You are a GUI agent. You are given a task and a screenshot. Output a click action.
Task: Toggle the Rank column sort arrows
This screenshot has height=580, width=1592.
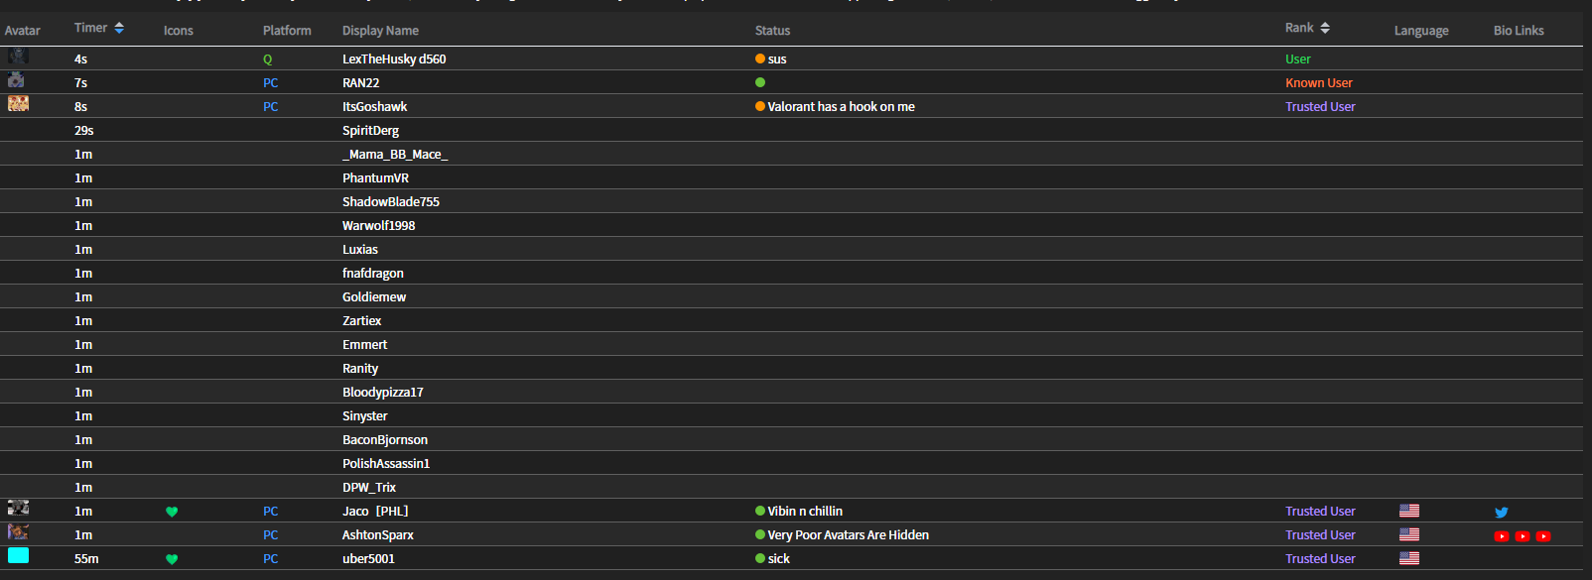pyautogui.click(x=1326, y=27)
